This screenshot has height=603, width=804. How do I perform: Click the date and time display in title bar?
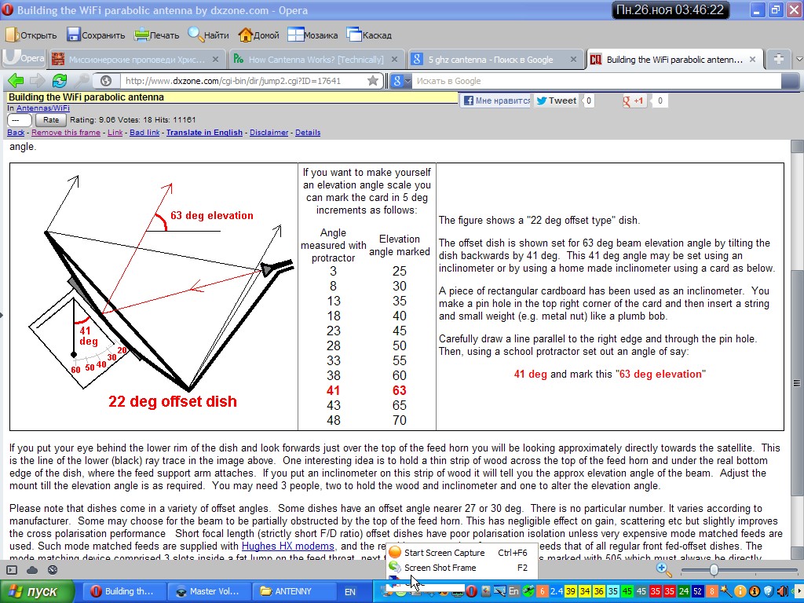(x=671, y=10)
